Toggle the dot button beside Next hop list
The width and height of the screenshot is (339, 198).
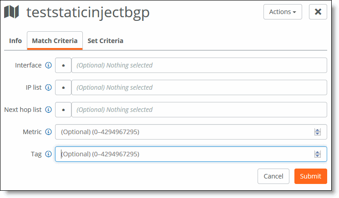click(x=63, y=110)
